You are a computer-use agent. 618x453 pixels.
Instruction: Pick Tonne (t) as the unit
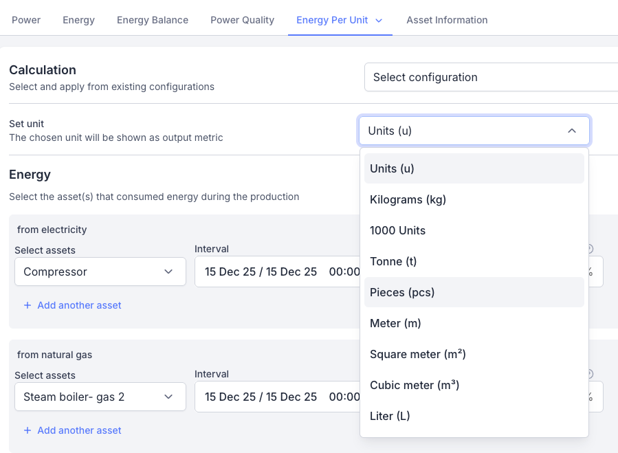pyautogui.click(x=393, y=261)
